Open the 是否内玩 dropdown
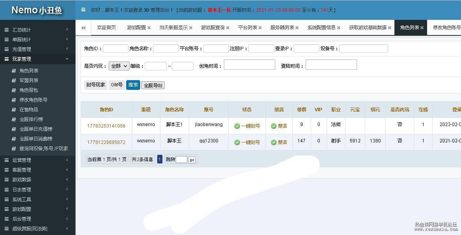This screenshot has width=461, height=235. click(x=119, y=66)
